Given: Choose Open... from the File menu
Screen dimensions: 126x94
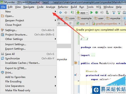Looking at the screenshot, I should point(28,16).
